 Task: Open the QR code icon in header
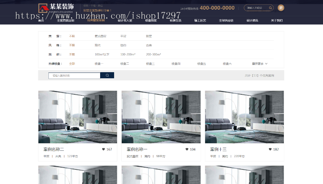[x=281, y=8]
